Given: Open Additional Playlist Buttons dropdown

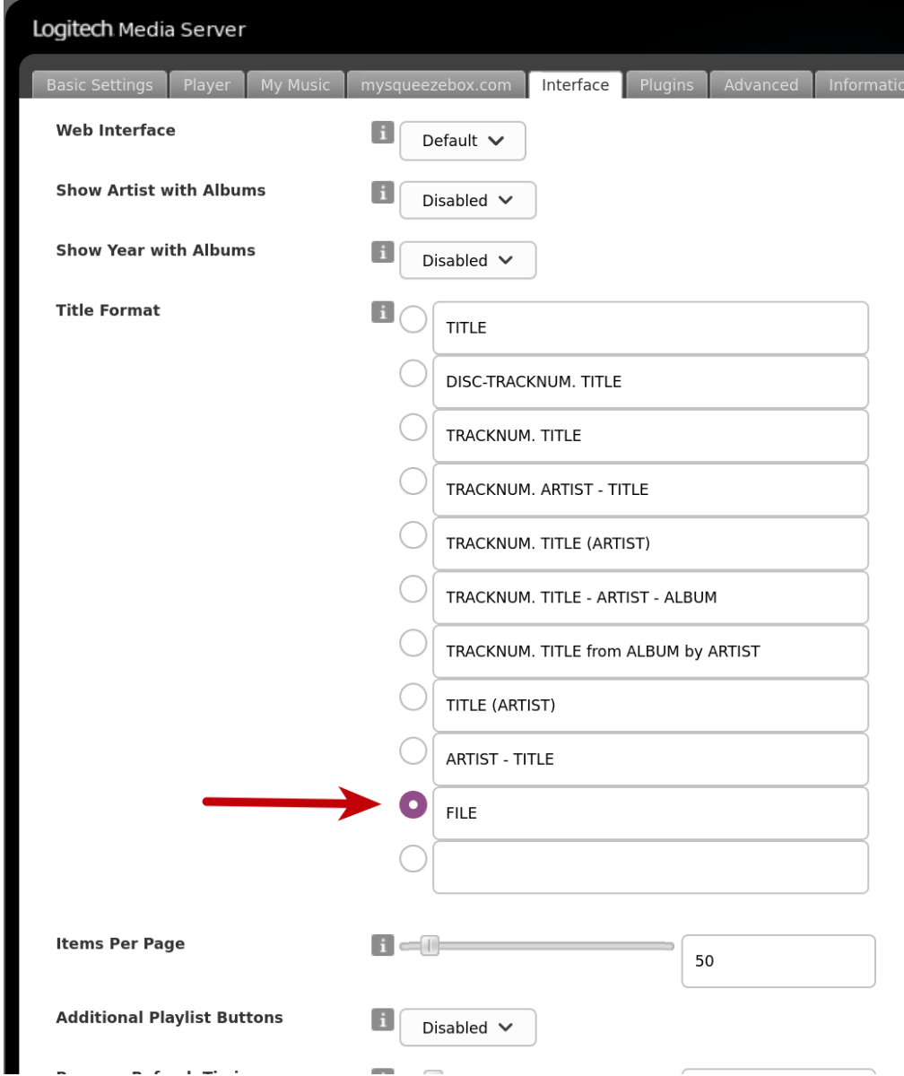Looking at the screenshot, I should pyautogui.click(x=467, y=1028).
